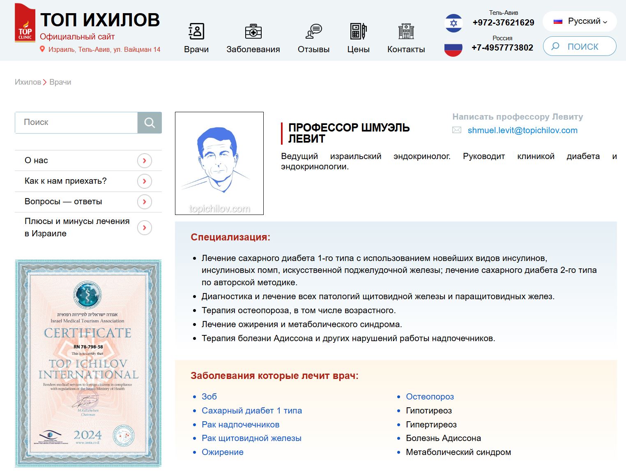Image resolution: width=626 pixels, height=471 pixels.
Task: Click Лечение ожирения и метаболического синдрома line
Action: point(302,324)
